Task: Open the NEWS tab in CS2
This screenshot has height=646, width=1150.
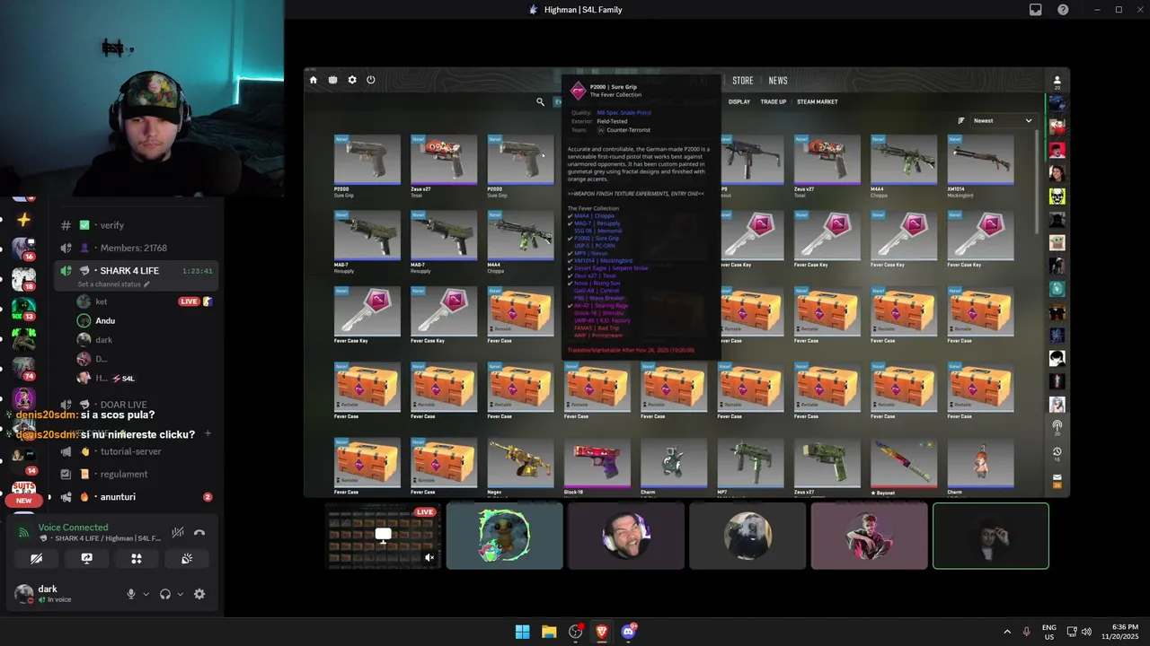Action: click(778, 81)
